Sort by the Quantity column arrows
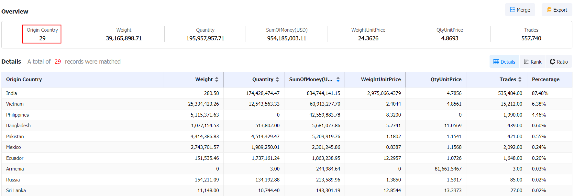The height and width of the screenshot is (196, 574). [277, 79]
